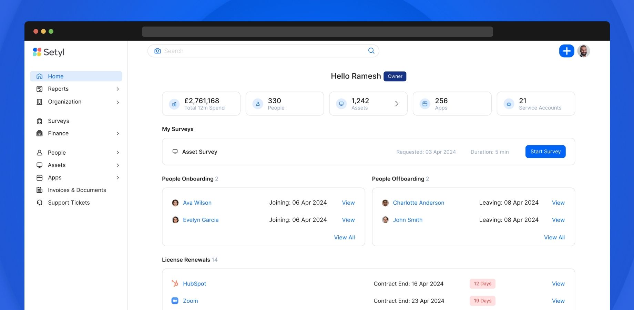View all People Onboarding entries
The height and width of the screenshot is (310, 634).
click(344, 237)
